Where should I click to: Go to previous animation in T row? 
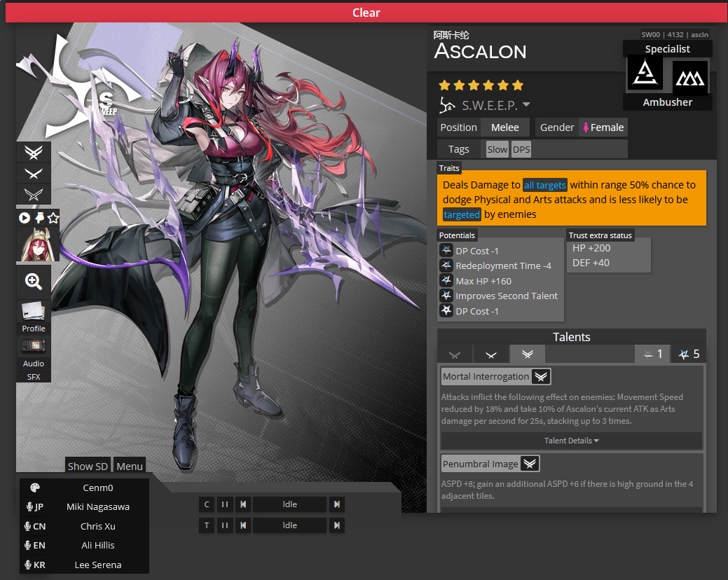tap(243, 525)
